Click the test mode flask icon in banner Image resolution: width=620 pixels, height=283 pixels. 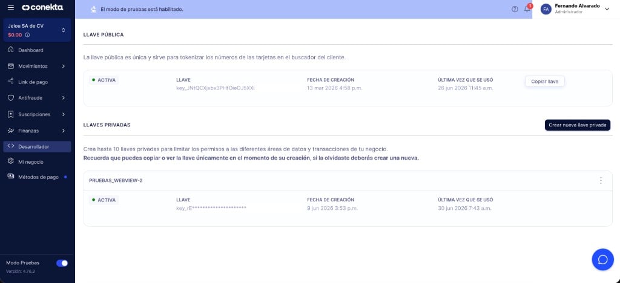point(93,9)
